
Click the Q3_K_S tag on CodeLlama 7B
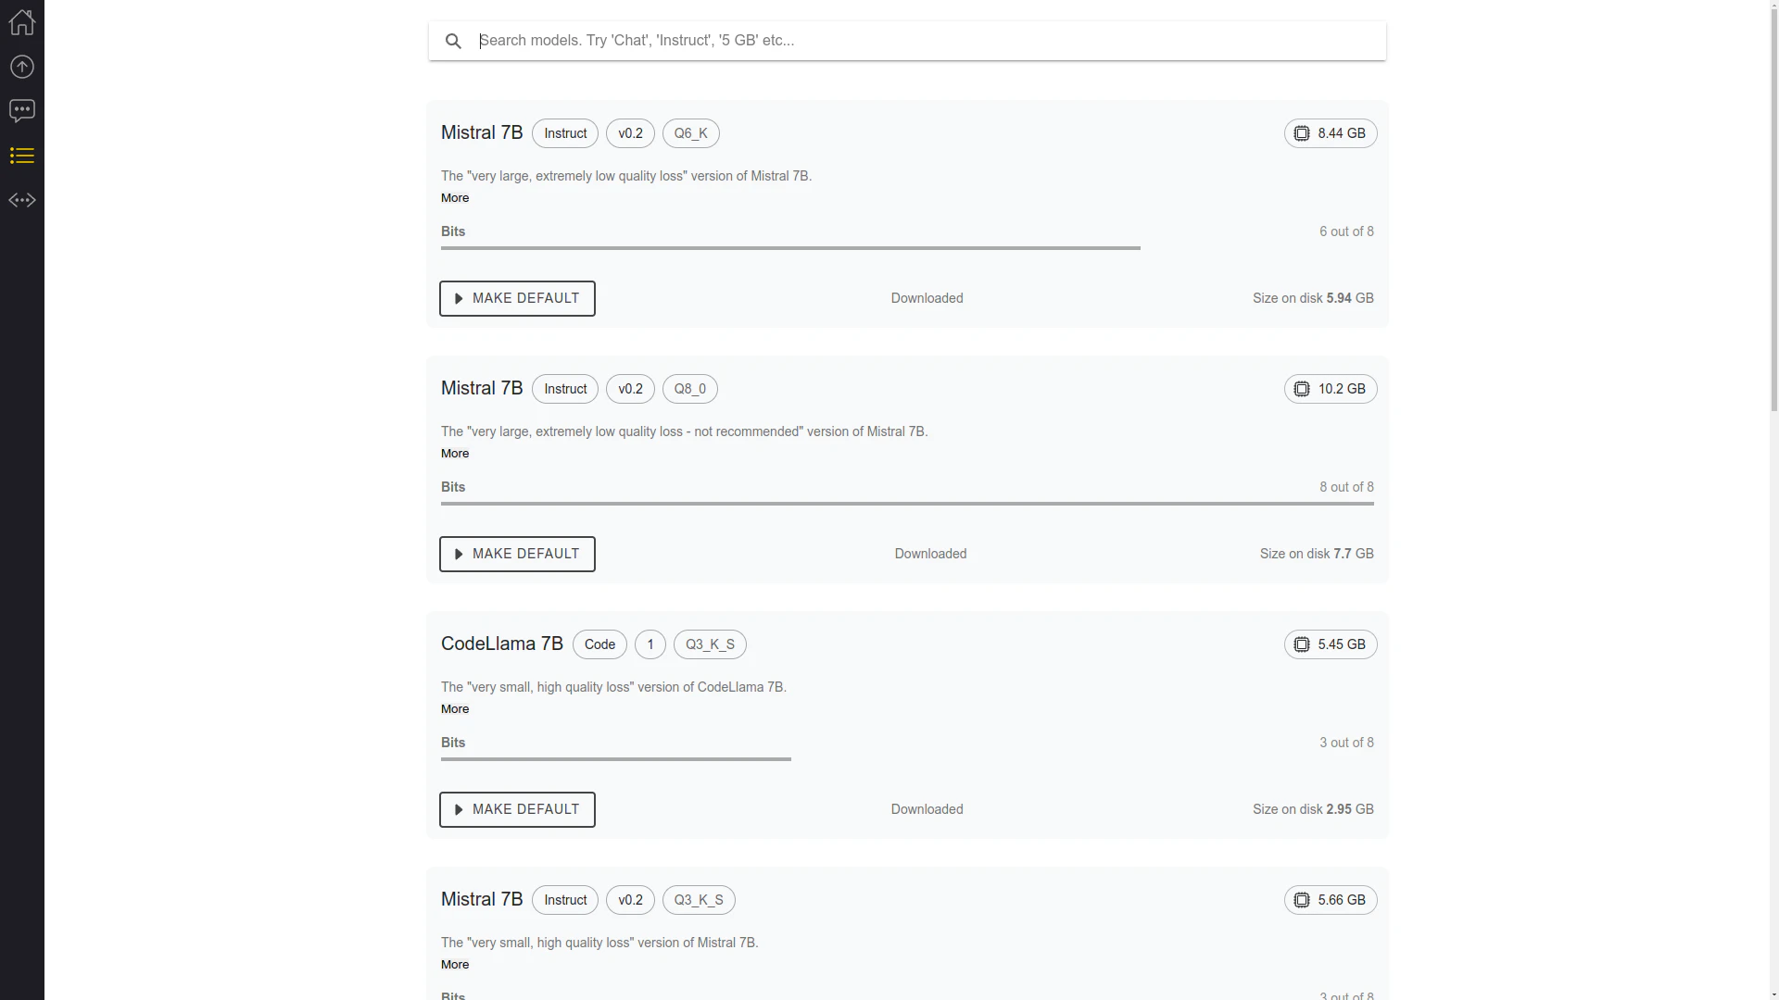pos(710,644)
